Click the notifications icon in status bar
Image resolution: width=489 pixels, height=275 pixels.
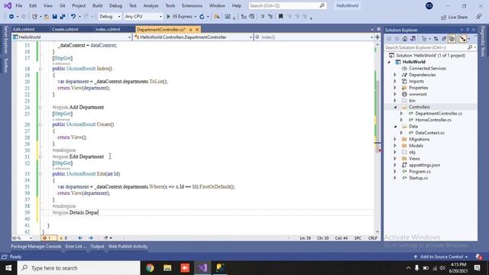[x=479, y=257]
